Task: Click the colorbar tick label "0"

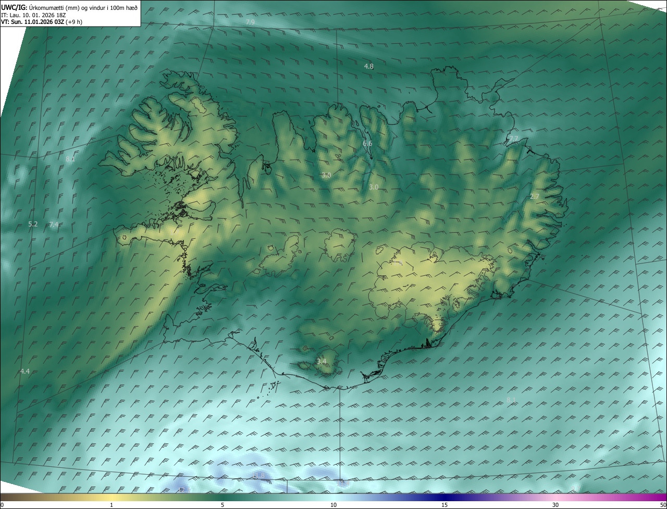Action: tap(2, 505)
